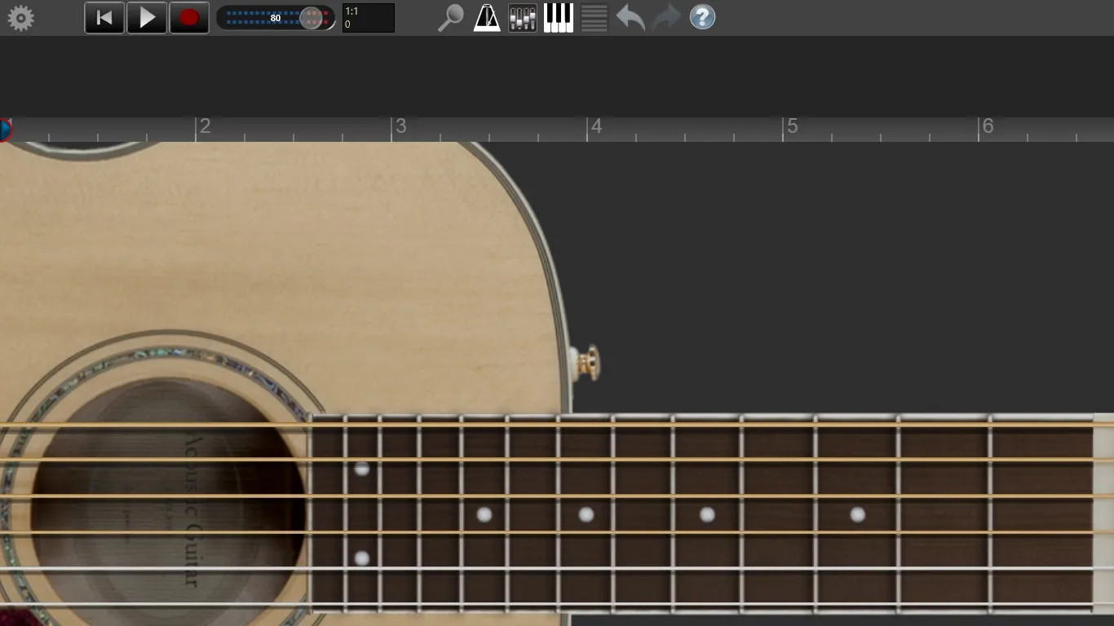
Task: Open the settings gear menu
Action: coord(20,18)
